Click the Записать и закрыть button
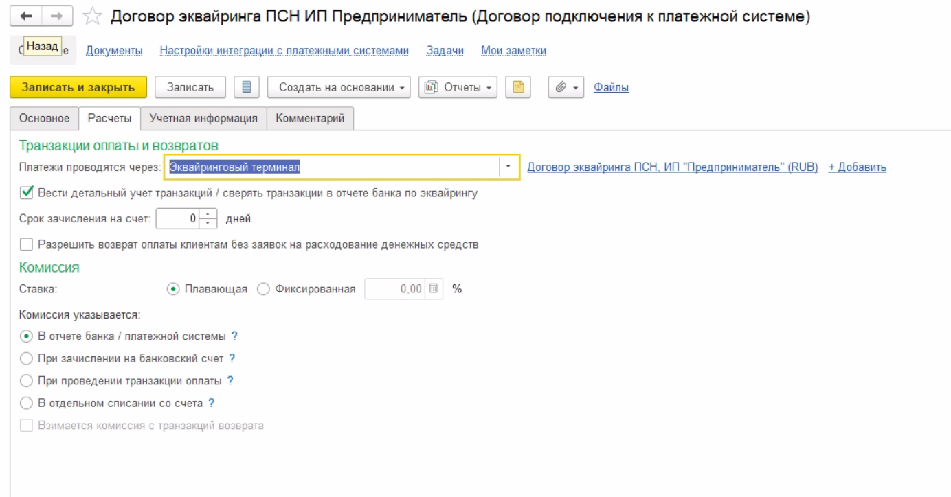The image size is (951, 497). point(78,87)
